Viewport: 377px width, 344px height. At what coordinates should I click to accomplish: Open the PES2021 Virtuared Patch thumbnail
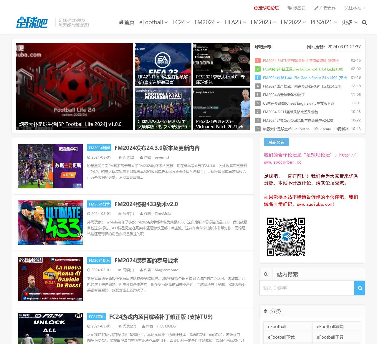(221, 109)
